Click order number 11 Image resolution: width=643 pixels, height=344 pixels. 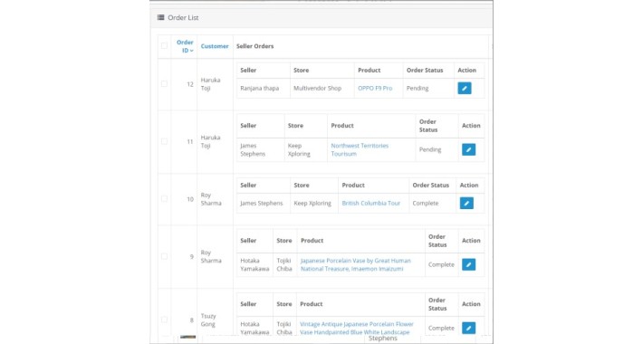point(190,141)
